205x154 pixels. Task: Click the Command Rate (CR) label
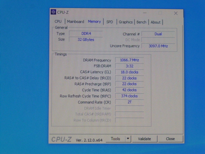click(x=94, y=102)
